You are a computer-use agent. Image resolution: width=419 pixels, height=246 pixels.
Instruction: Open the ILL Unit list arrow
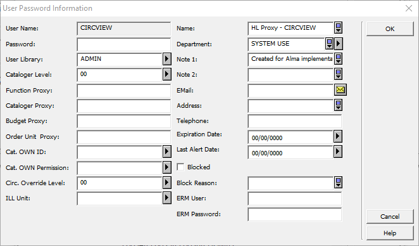[x=167, y=198]
